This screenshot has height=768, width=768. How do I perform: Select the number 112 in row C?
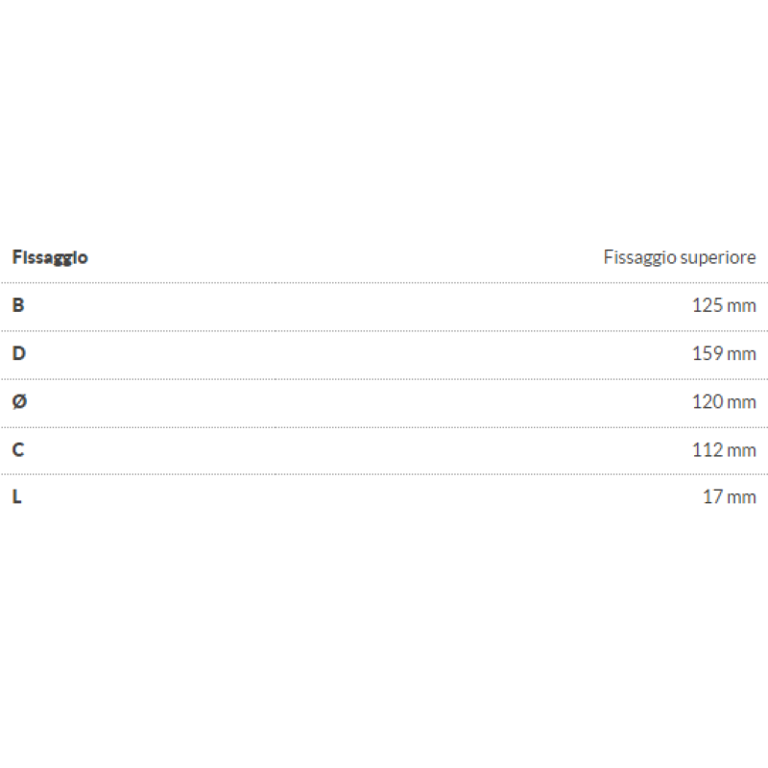coord(706,449)
